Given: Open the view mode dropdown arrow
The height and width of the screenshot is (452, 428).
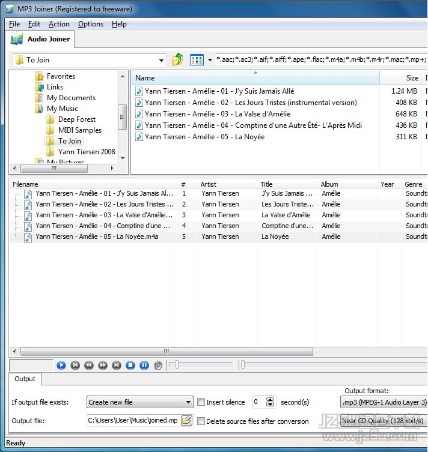Looking at the screenshot, I should 210,60.
